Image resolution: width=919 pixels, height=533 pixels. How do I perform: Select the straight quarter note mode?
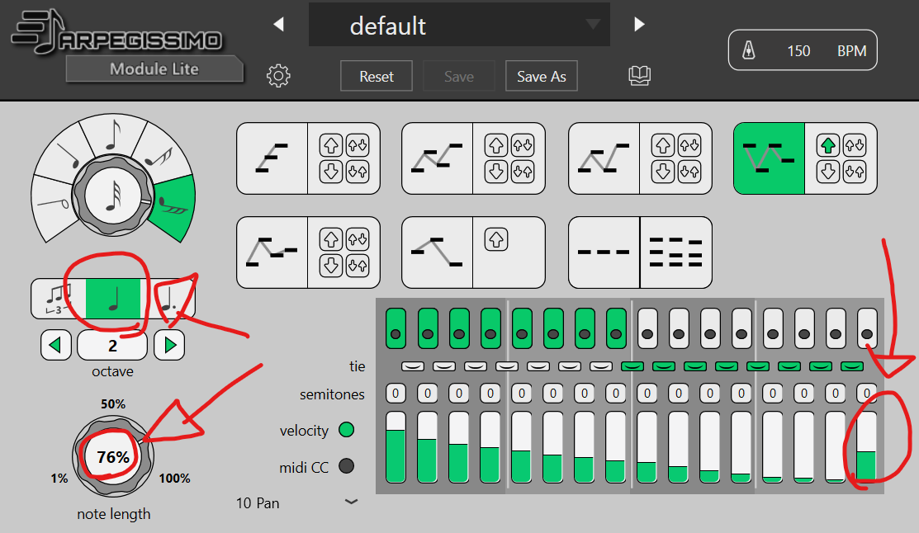[113, 299]
